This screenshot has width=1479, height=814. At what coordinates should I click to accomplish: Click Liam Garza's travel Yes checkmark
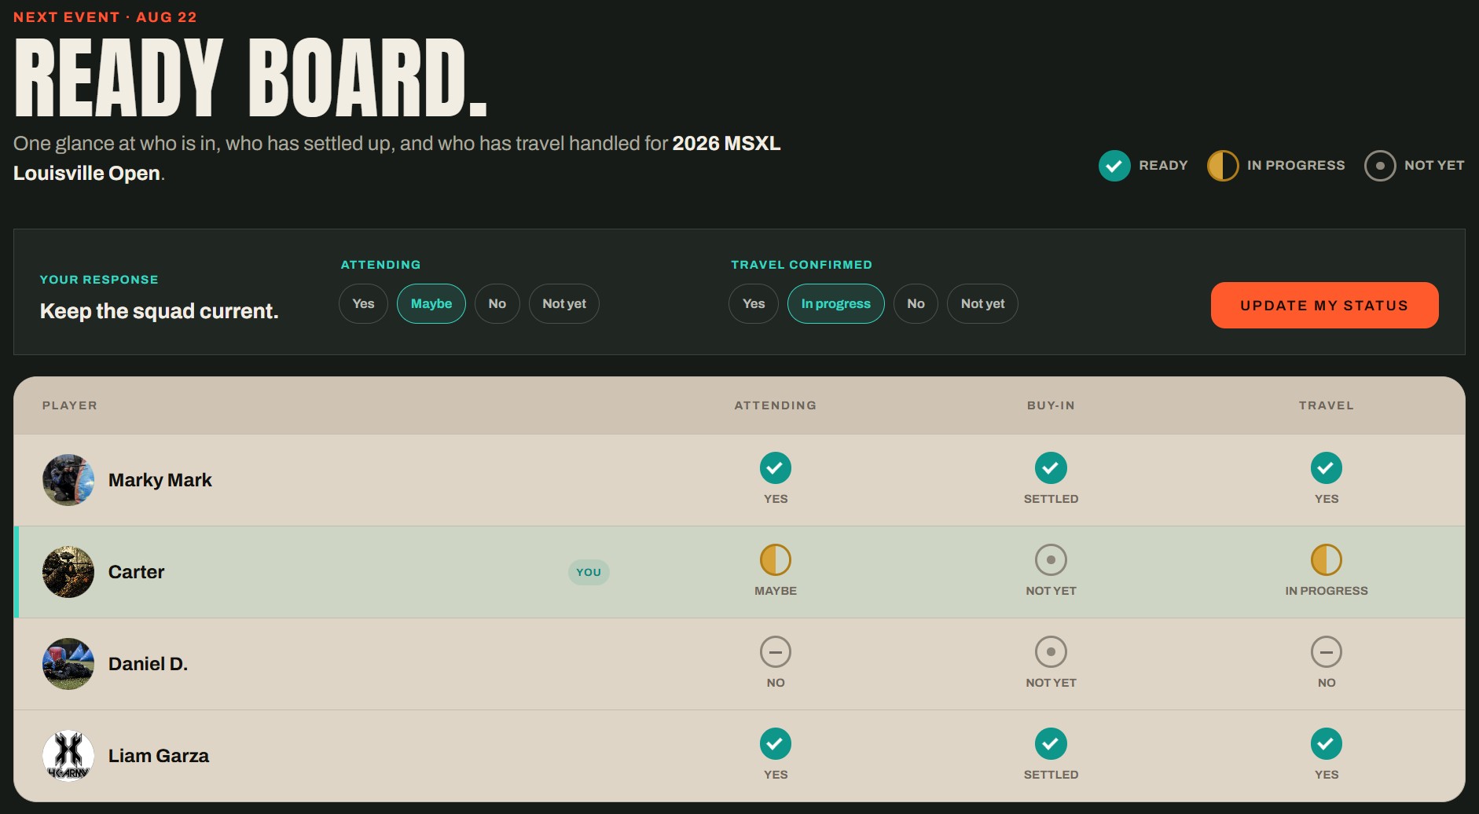coord(1327,744)
